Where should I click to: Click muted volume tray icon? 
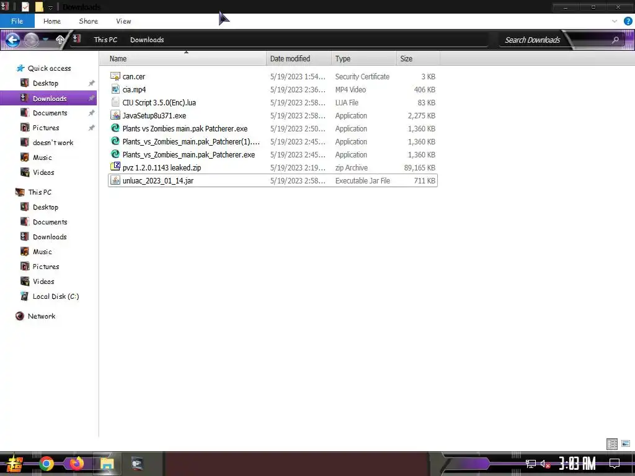(x=545, y=464)
